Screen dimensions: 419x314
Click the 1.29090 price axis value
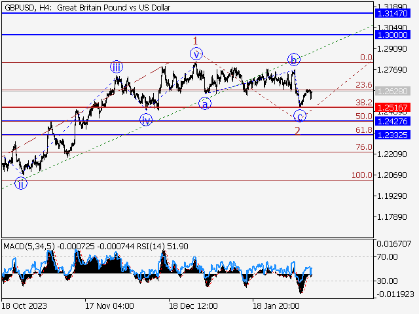pyautogui.click(x=392, y=49)
